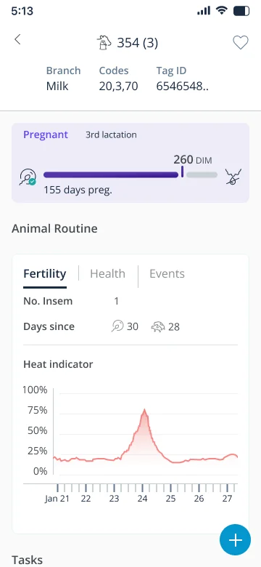Switch to the Health tab
This screenshot has height=567, width=261.
coord(107,274)
